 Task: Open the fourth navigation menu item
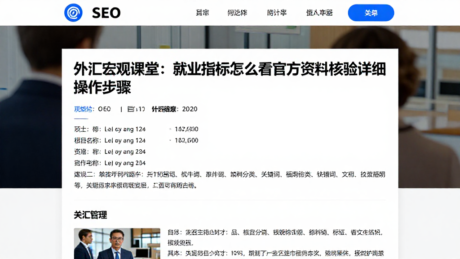coord(319,13)
